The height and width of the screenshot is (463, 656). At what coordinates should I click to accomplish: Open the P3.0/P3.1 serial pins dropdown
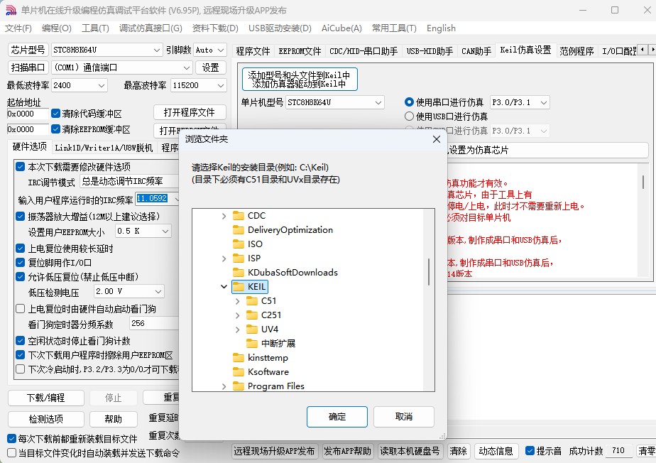click(x=520, y=102)
